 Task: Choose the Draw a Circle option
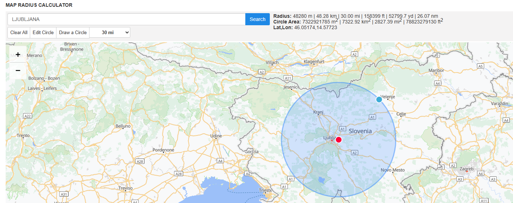tap(73, 32)
